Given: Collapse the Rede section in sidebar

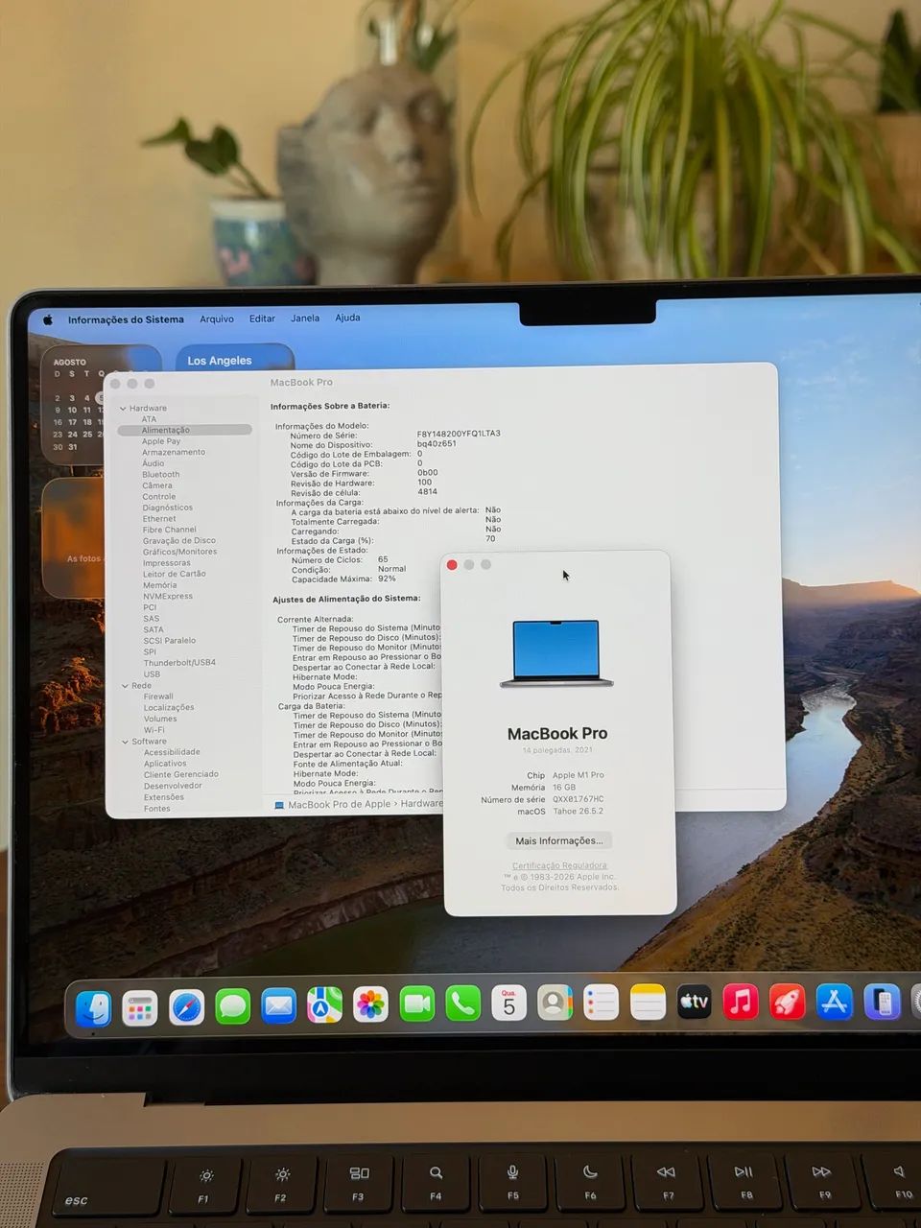Looking at the screenshot, I should 125,686.
